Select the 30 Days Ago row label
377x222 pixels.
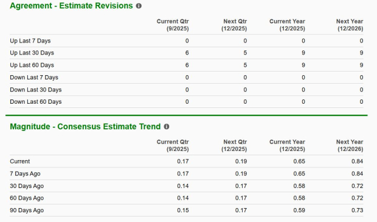point(27,186)
